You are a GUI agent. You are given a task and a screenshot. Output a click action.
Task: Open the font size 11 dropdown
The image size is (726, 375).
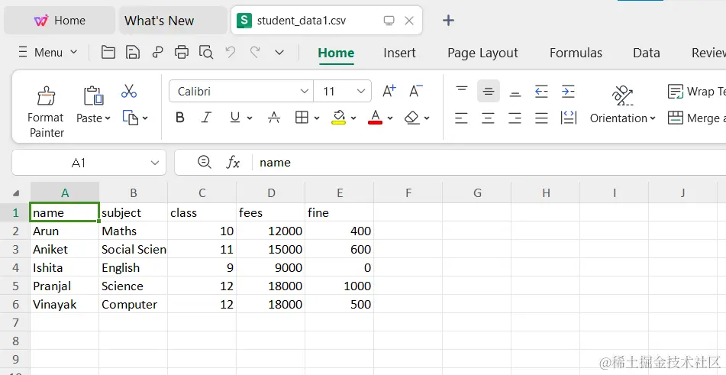(361, 91)
